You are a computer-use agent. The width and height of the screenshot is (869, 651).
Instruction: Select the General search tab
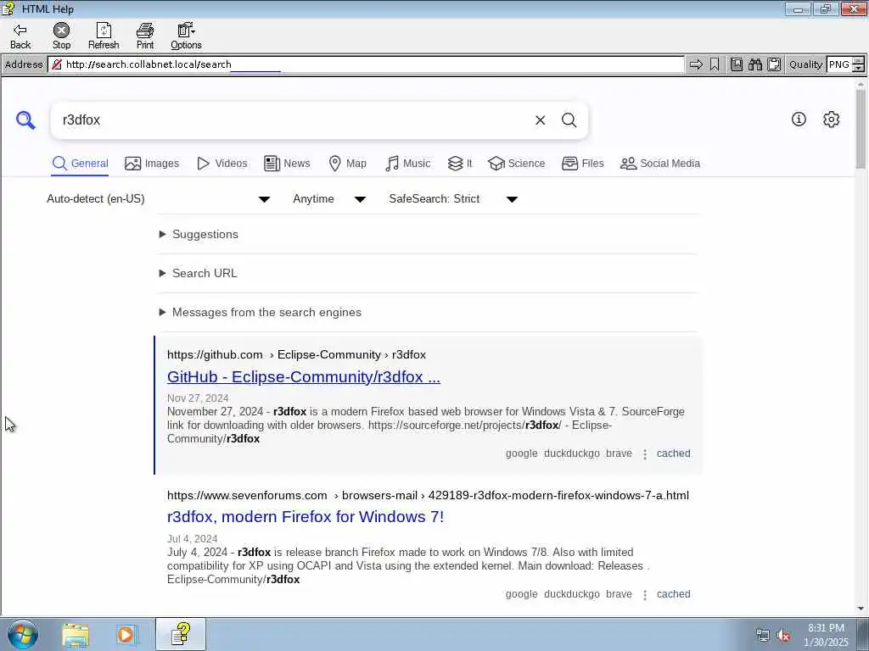pos(80,164)
